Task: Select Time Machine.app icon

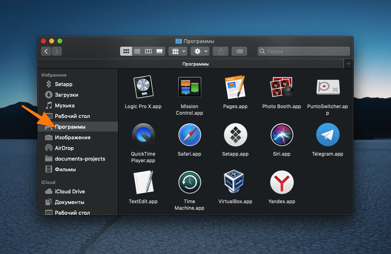Action: (x=189, y=182)
